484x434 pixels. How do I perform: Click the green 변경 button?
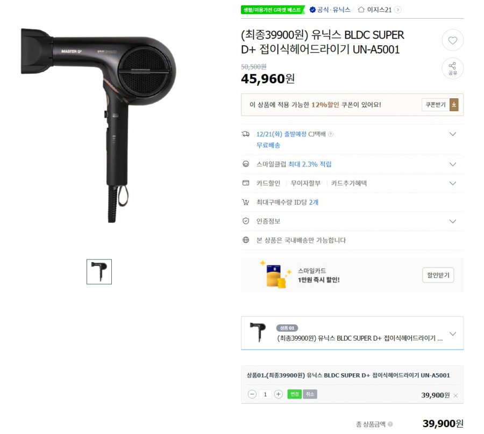click(x=295, y=394)
